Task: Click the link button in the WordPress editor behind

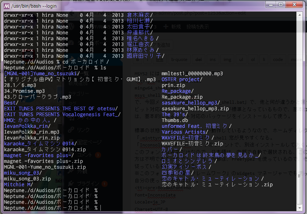Action: click(160, 59)
